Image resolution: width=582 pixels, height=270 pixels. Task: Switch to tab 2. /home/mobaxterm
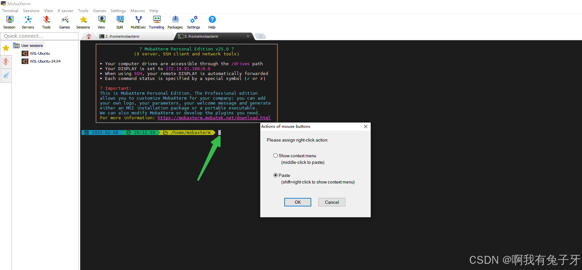click(x=135, y=36)
